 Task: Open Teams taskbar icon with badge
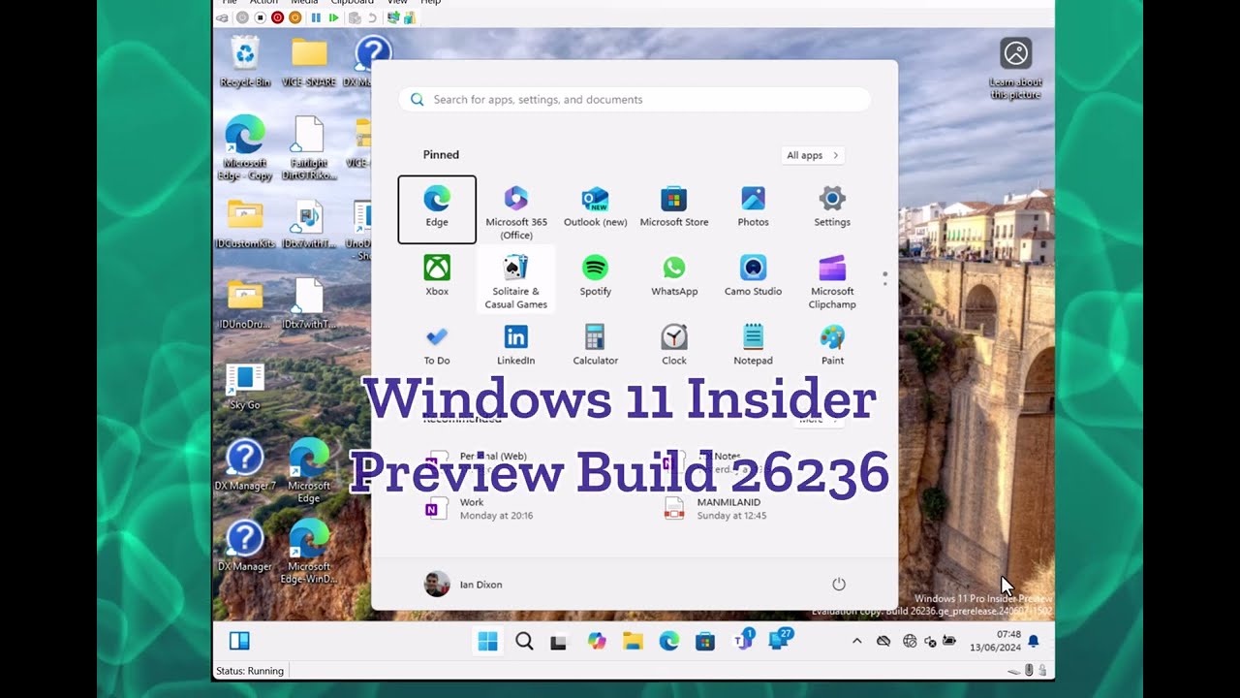pyautogui.click(x=744, y=640)
